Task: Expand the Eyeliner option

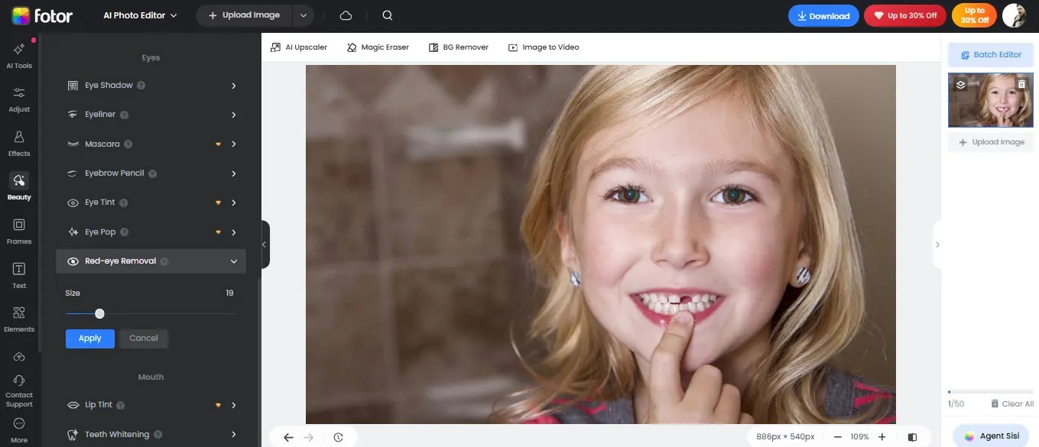Action: point(233,115)
